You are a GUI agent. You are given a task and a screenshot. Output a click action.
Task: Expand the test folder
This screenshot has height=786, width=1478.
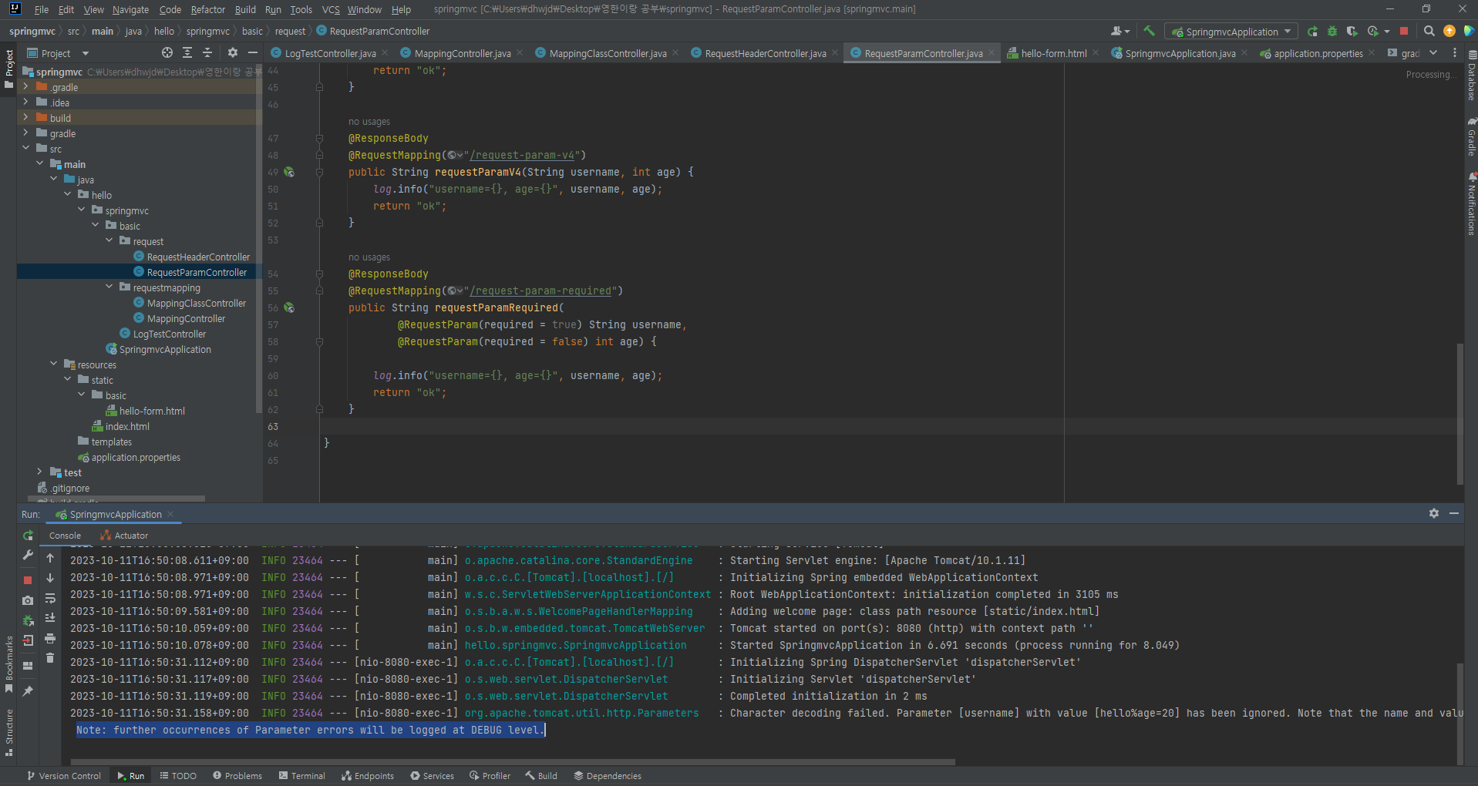coord(39,472)
